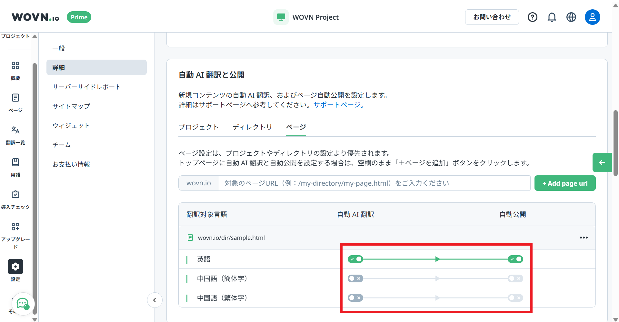Viewport: 619px width, 322px height.
Task: Open the globe language selector icon
Action: (571, 17)
